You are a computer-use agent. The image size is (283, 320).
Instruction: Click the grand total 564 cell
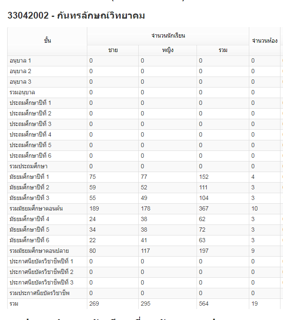pos(205,304)
